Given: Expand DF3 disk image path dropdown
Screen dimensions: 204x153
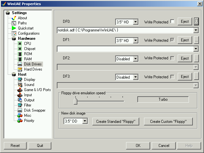Looking at the screenshot, I should [196, 85].
